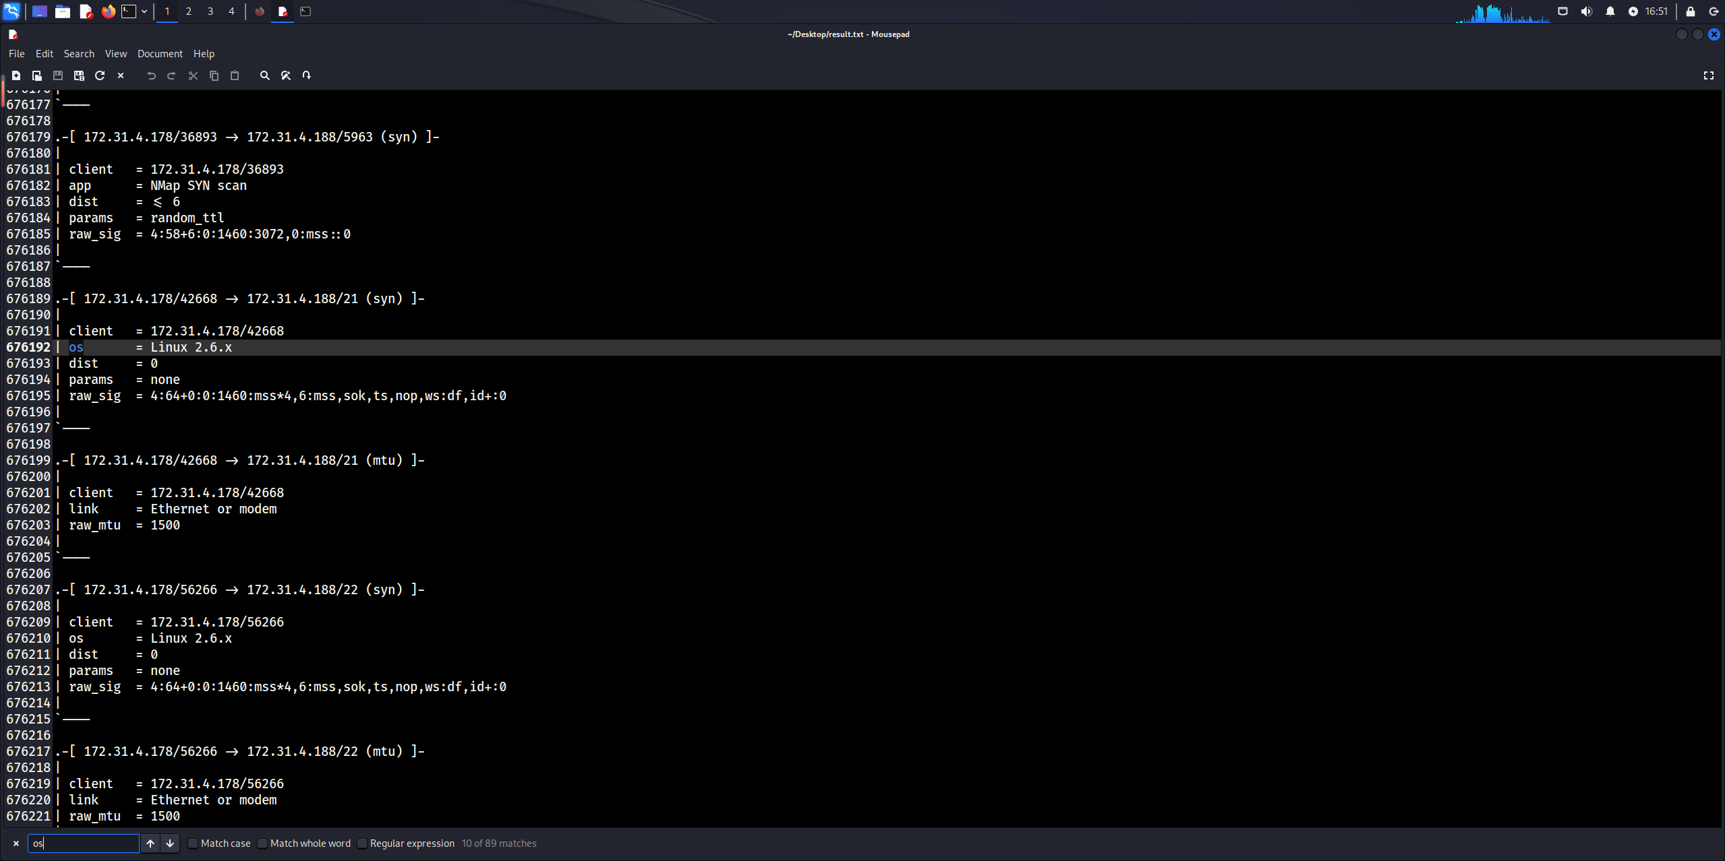The height and width of the screenshot is (861, 1725).
Task: Click the Go to line icon
Action: (x=307, y=75)
